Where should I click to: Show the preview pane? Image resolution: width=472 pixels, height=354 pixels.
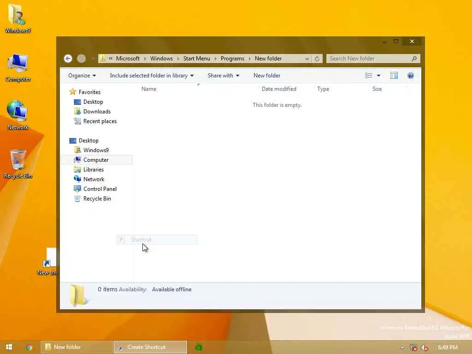[394, 76]
